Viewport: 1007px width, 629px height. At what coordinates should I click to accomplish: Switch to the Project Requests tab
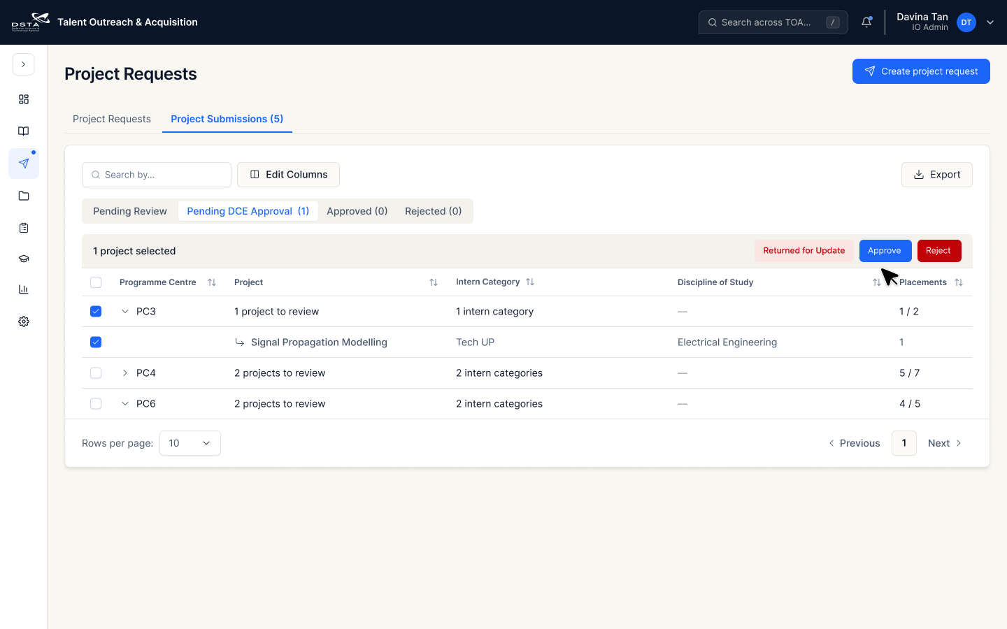(112, 119)
